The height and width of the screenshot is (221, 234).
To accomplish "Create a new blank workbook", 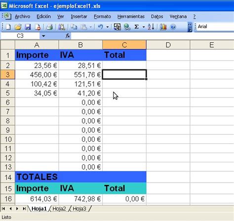I will click(8, 27).
